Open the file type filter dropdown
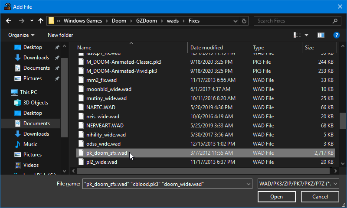Image resolution: width=347 pixels, height=208 pixels. [x=298, y=184]
